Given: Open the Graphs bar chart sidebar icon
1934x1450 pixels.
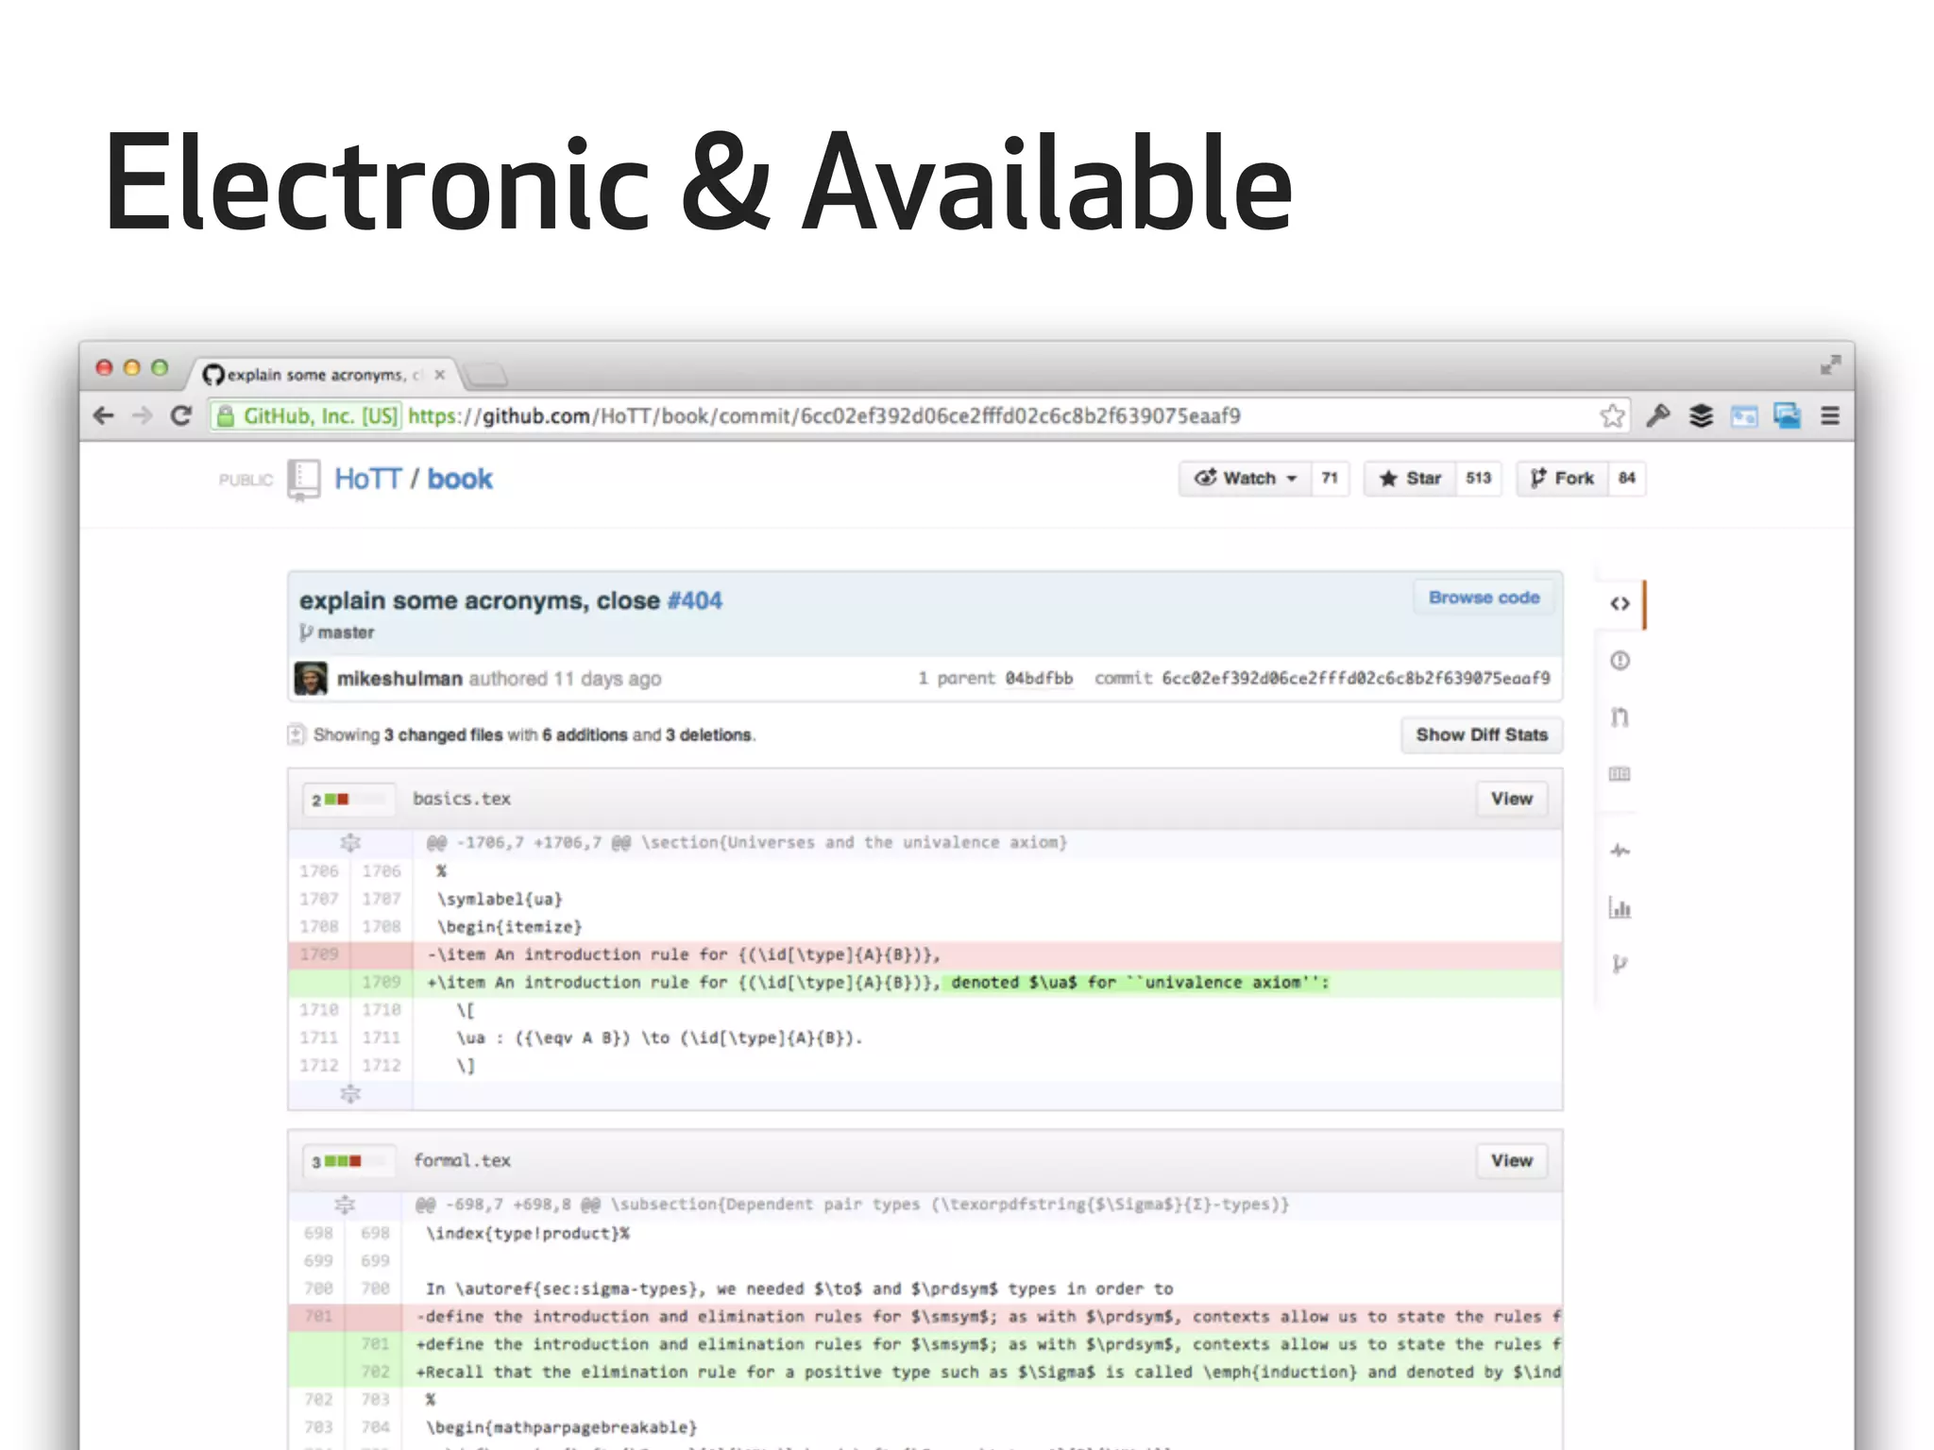Looking at the screenshot, I should click(1620, 908).
